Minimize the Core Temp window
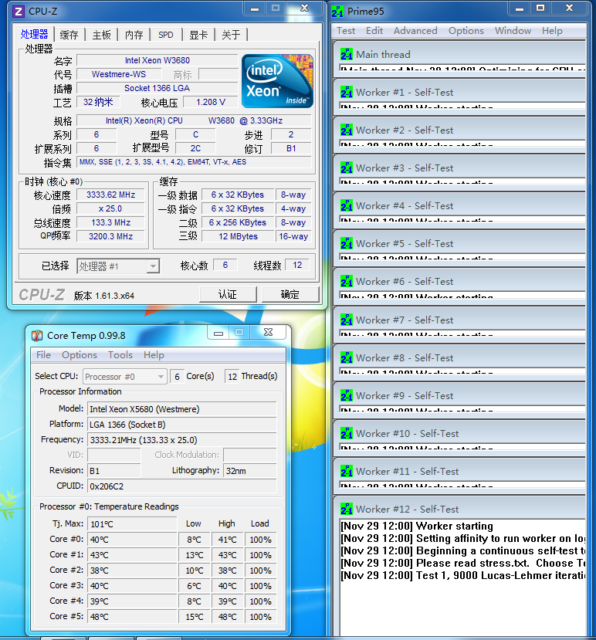This screenshot has height=640, width=596. [x=218, y=333]
